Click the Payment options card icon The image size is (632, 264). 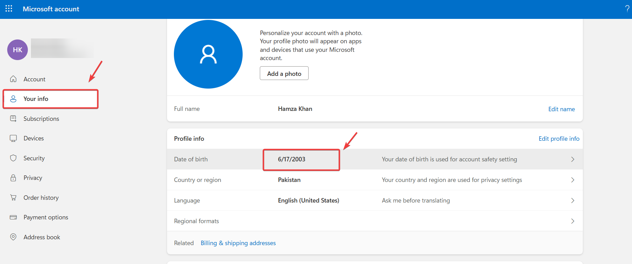pyautogui.click(x=13, y=217)
